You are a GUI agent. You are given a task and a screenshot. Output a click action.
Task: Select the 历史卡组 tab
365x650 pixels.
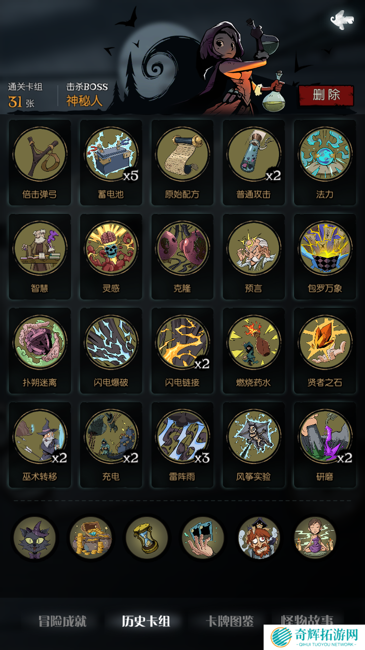146,621
